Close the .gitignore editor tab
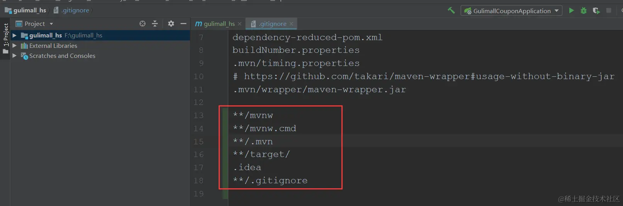The width and height of the screenshot is (623, 206). click(x=291, y=24)
